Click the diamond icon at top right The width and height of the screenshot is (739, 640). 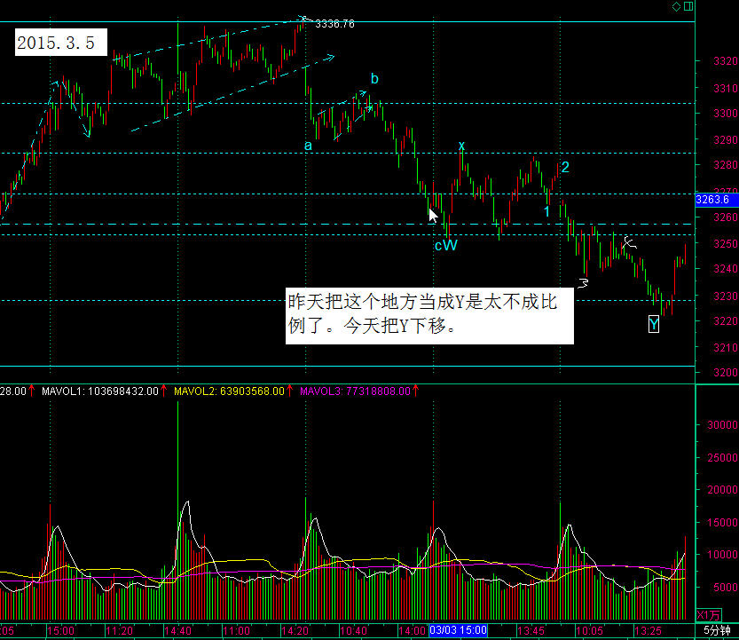coord(676,7)
